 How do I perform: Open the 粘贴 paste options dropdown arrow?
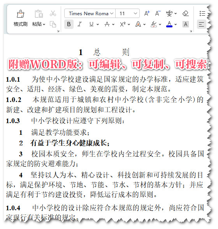coord(44,24)
